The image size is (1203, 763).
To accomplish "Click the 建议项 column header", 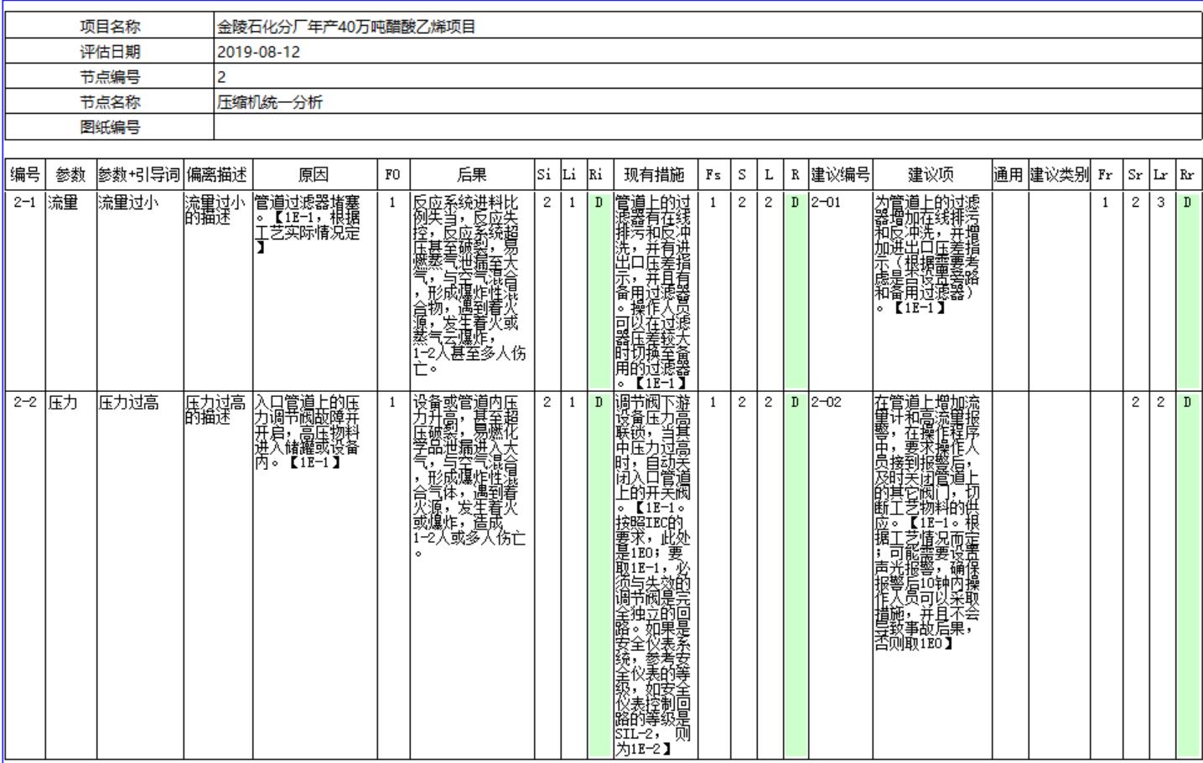I will pyautogui.click(x=931, y=174).
